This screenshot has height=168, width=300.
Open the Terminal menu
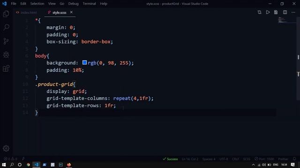coord(89,4)
